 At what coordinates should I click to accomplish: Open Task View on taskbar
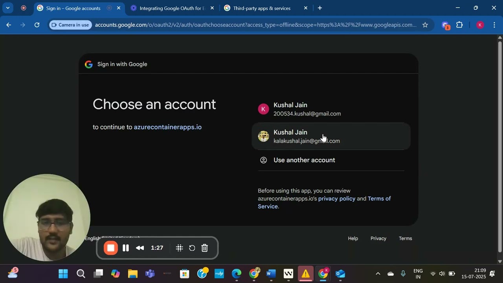click(x=99, y=274)
